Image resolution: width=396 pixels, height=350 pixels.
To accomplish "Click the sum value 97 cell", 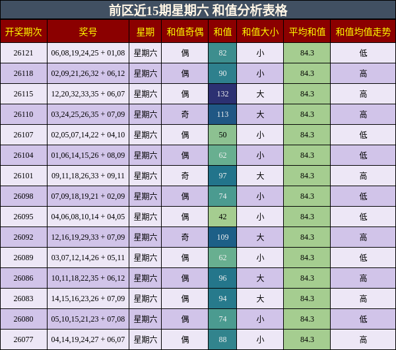I will click(x=222, y=176).
